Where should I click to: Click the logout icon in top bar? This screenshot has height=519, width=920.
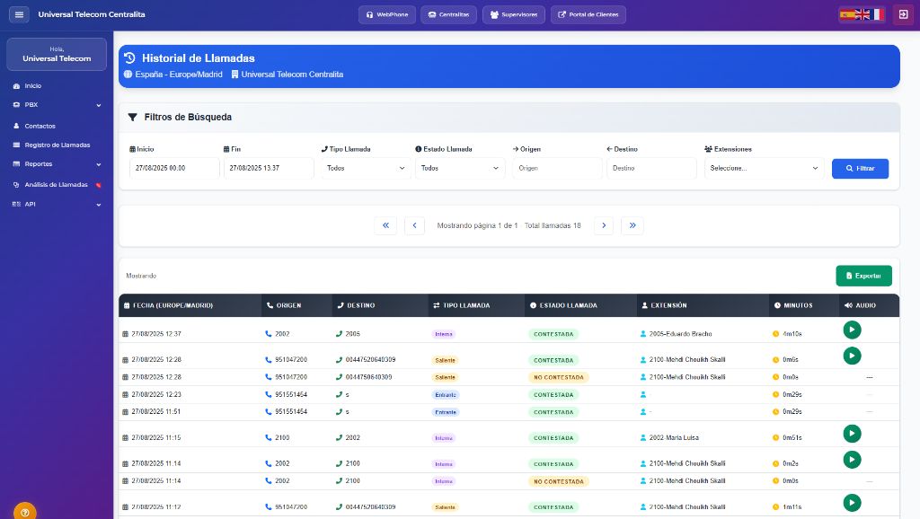click(x=902, y=14)
